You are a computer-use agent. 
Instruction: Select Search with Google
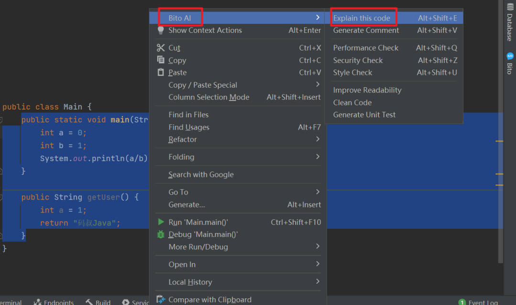(238, 175)
